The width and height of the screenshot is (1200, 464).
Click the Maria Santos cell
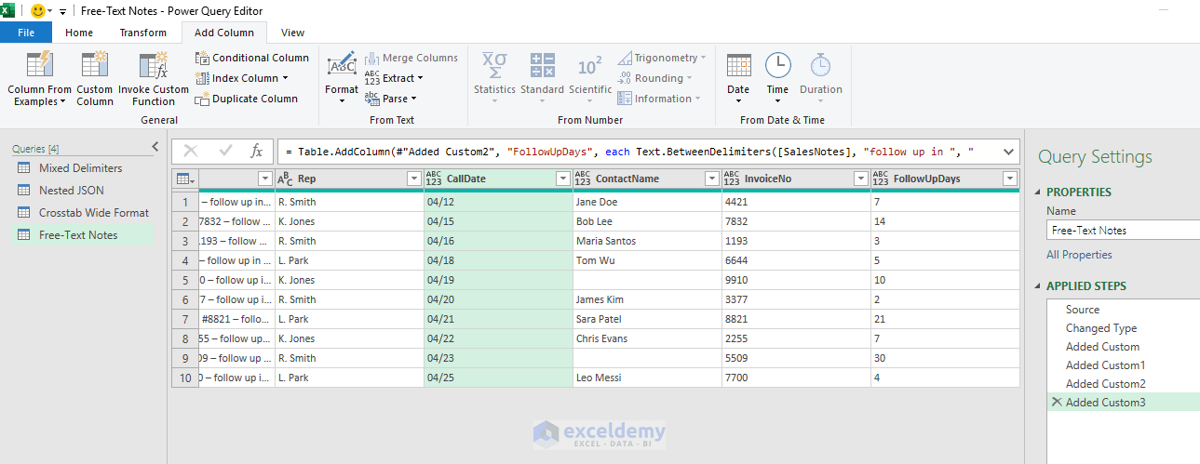(647, 241)
